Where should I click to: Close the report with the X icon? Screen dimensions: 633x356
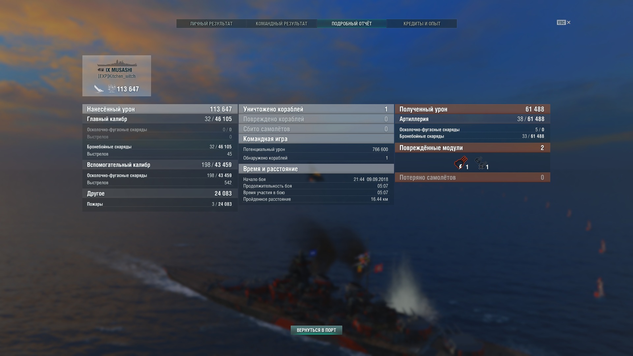pos(569,22)
